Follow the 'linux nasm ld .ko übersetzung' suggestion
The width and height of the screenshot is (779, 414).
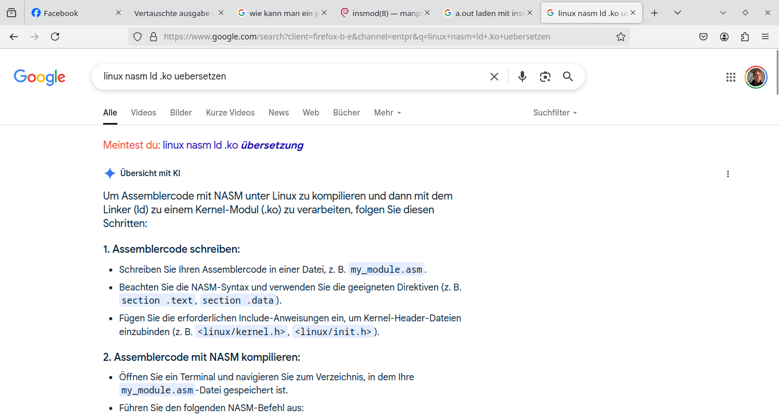coord(233,145)
